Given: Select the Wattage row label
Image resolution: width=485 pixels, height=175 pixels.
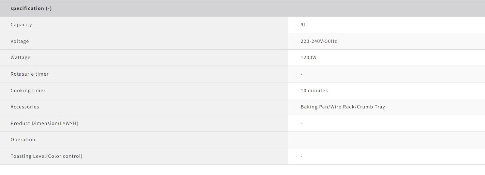Looking at the screenshot, I should pyautogui.click(x=20, y=57).
